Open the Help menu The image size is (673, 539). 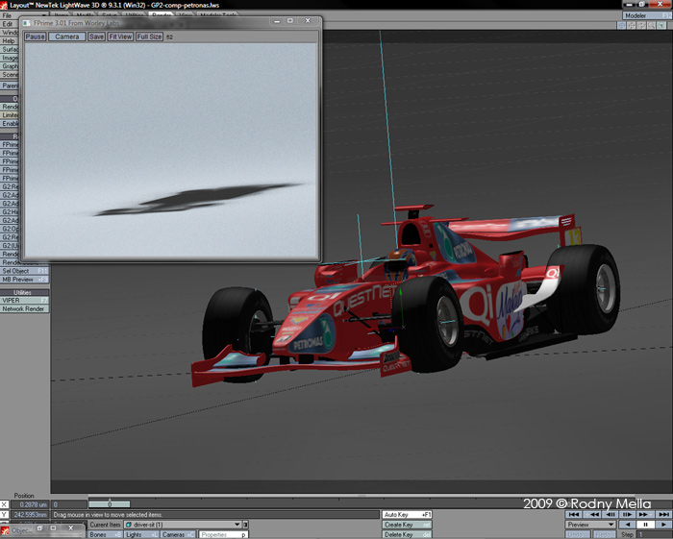click(9, 41)
